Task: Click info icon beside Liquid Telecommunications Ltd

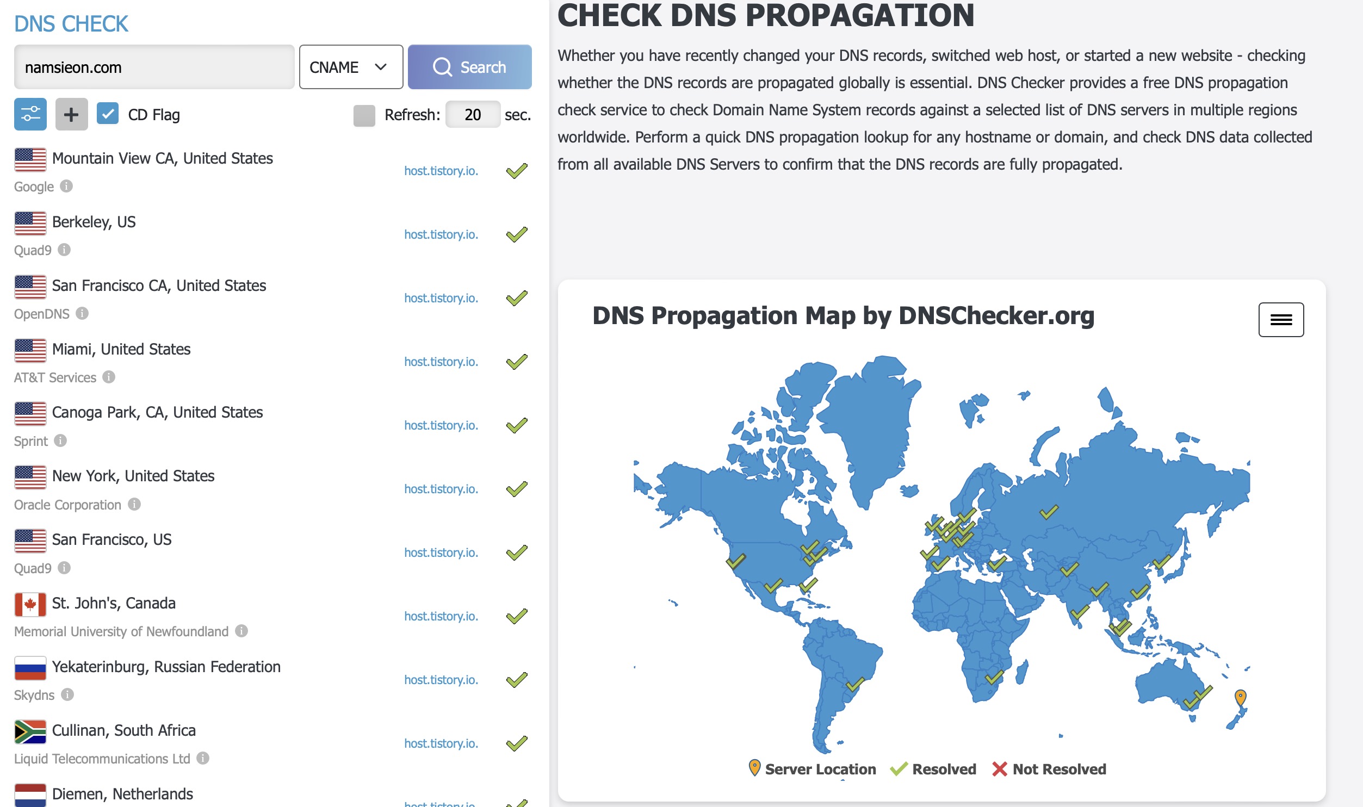Action: pyautogui.click(x=203, y=759)
